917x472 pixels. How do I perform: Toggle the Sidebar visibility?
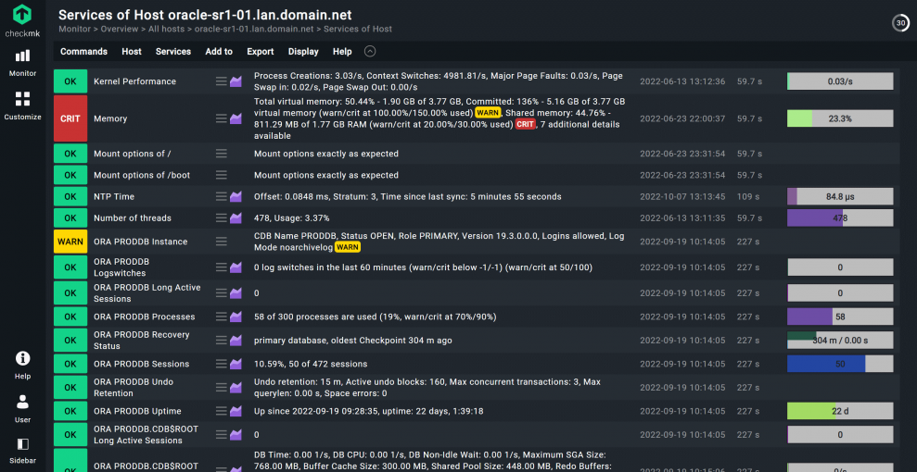22,450
